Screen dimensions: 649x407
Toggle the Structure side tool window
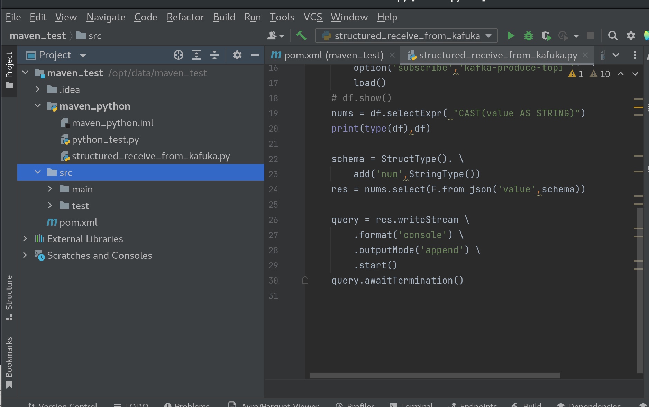[9, 297]
